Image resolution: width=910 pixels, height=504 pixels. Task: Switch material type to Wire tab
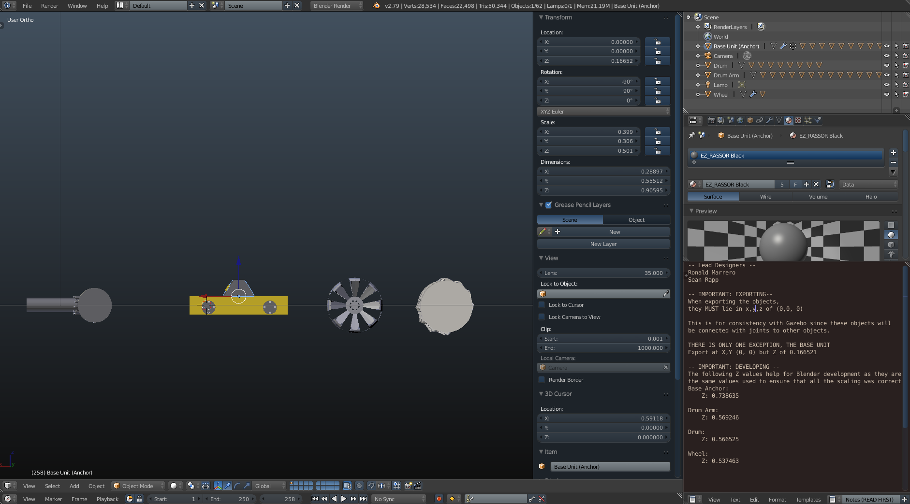(765, 197)
